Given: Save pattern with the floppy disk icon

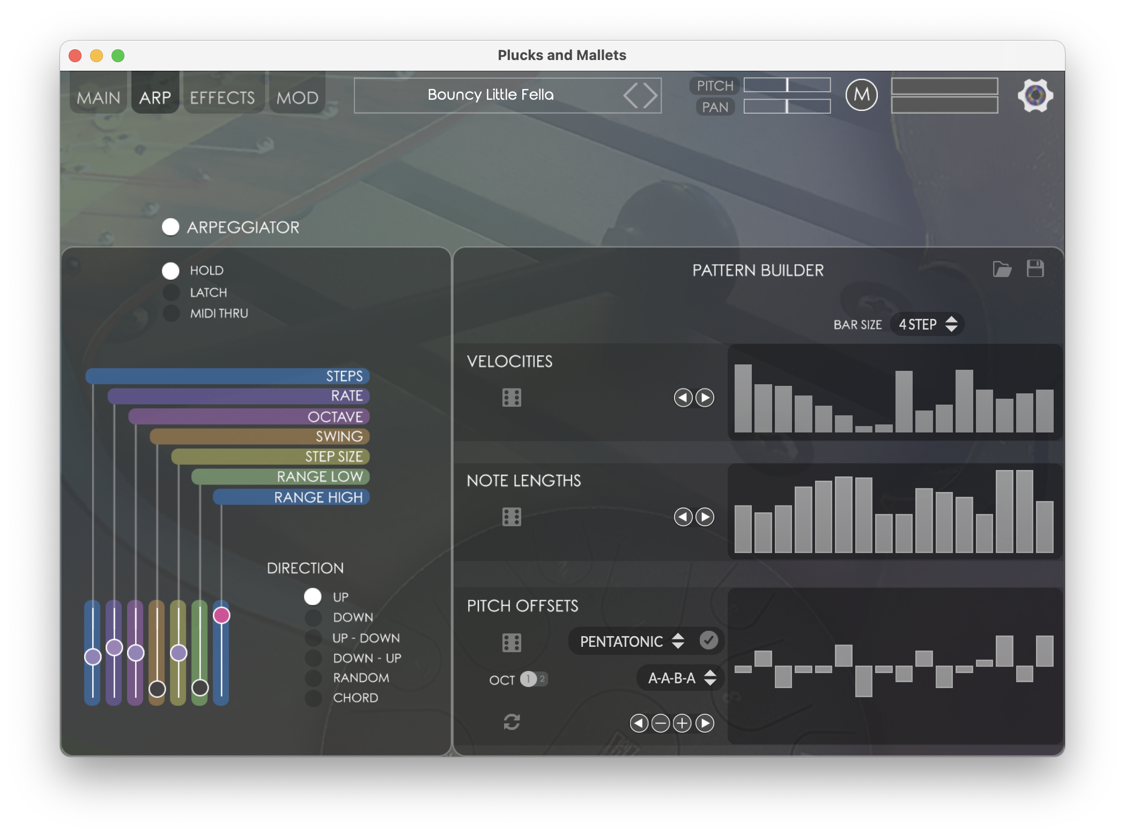Looking at the screenshot, I should 1035,268.
